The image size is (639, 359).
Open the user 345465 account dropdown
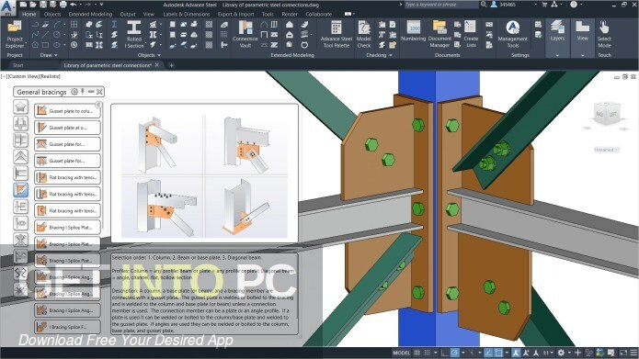coord(536,5)
